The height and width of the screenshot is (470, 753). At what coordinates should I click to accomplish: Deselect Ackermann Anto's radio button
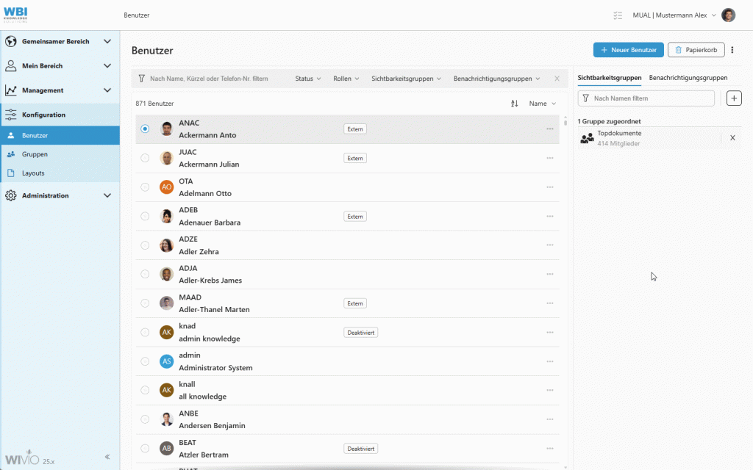click(x=145, y=129)
